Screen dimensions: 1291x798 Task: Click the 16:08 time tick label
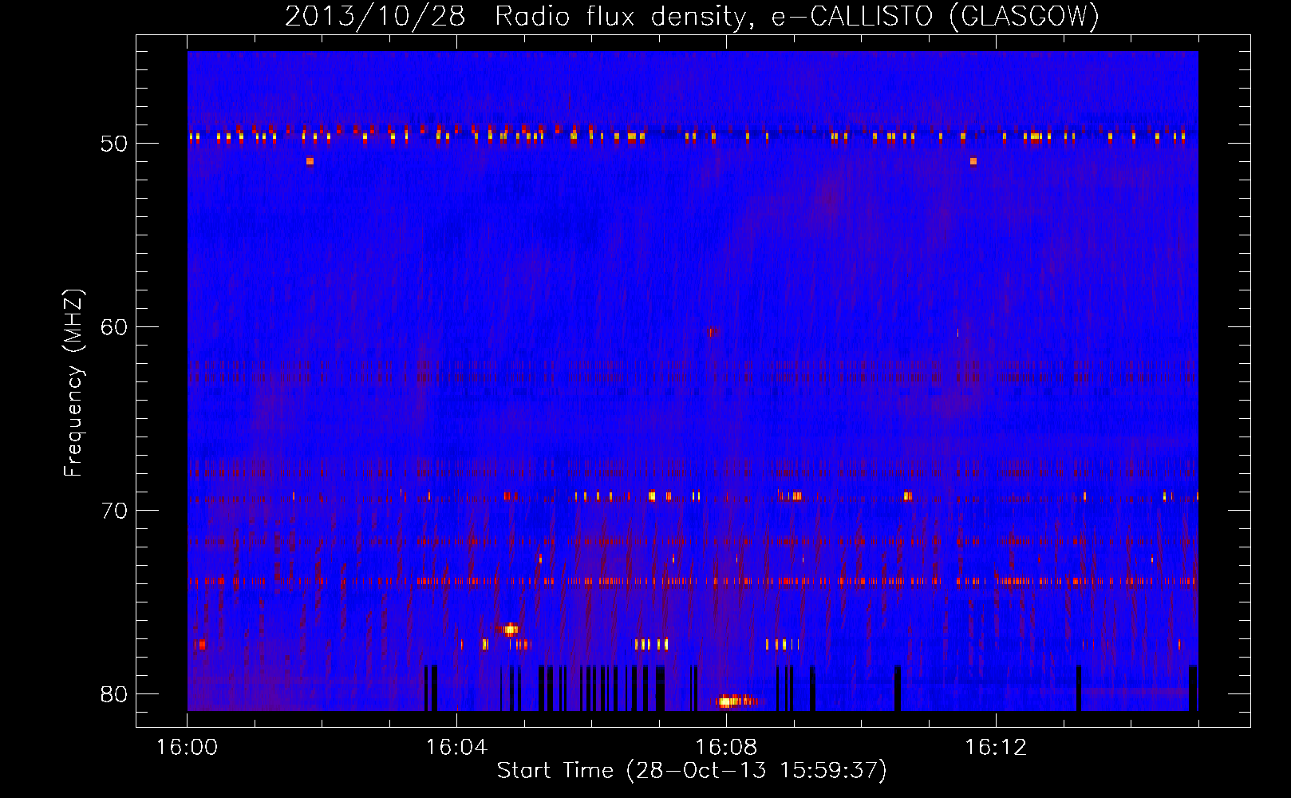pyautogui.click(x=726, y=748)
